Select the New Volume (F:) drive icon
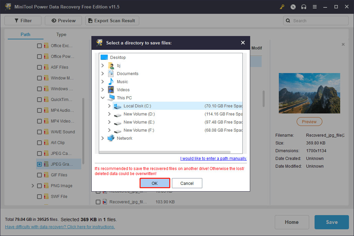 pyautogui.click(x=117, y=131)
